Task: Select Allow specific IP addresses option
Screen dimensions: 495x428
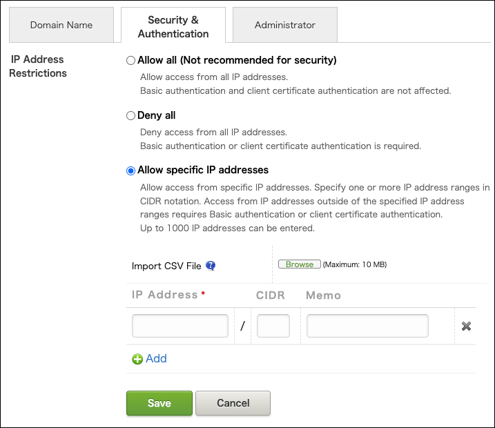Action: pyautogui.click(x=130, y=171)
